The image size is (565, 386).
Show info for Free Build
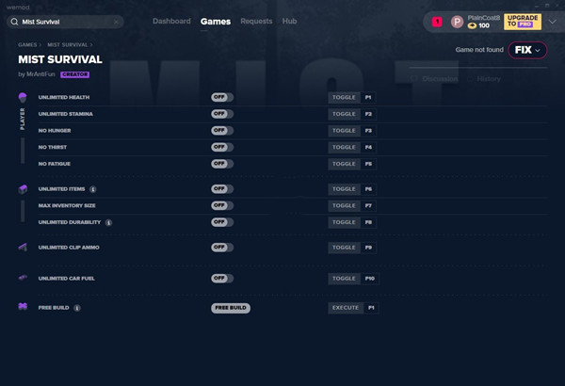pos(77,308)
